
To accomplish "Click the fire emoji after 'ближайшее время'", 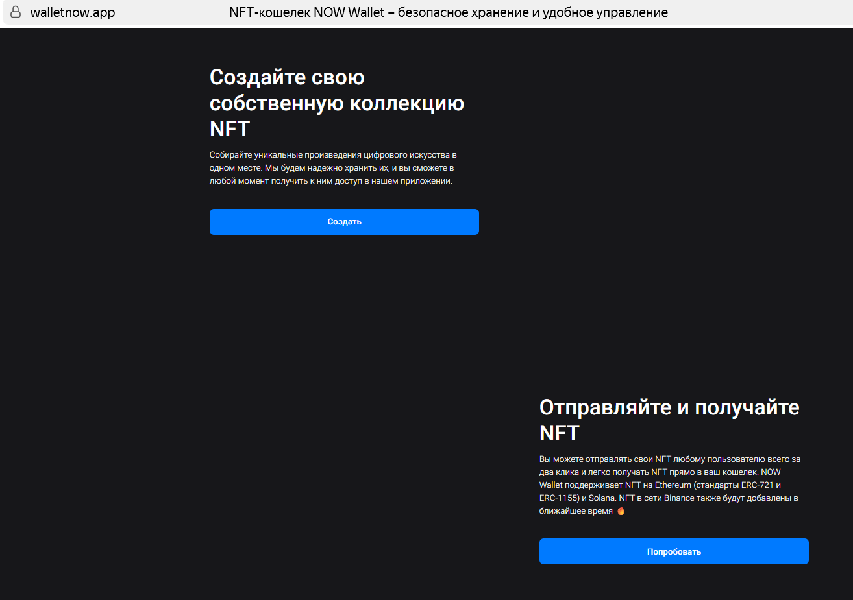I will [621, 511].
